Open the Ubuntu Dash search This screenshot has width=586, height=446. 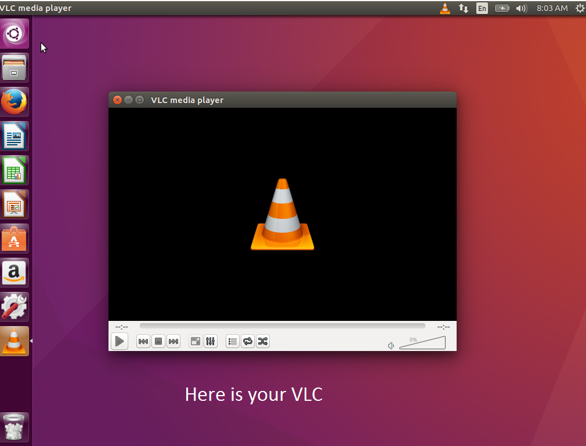point(14,34)
